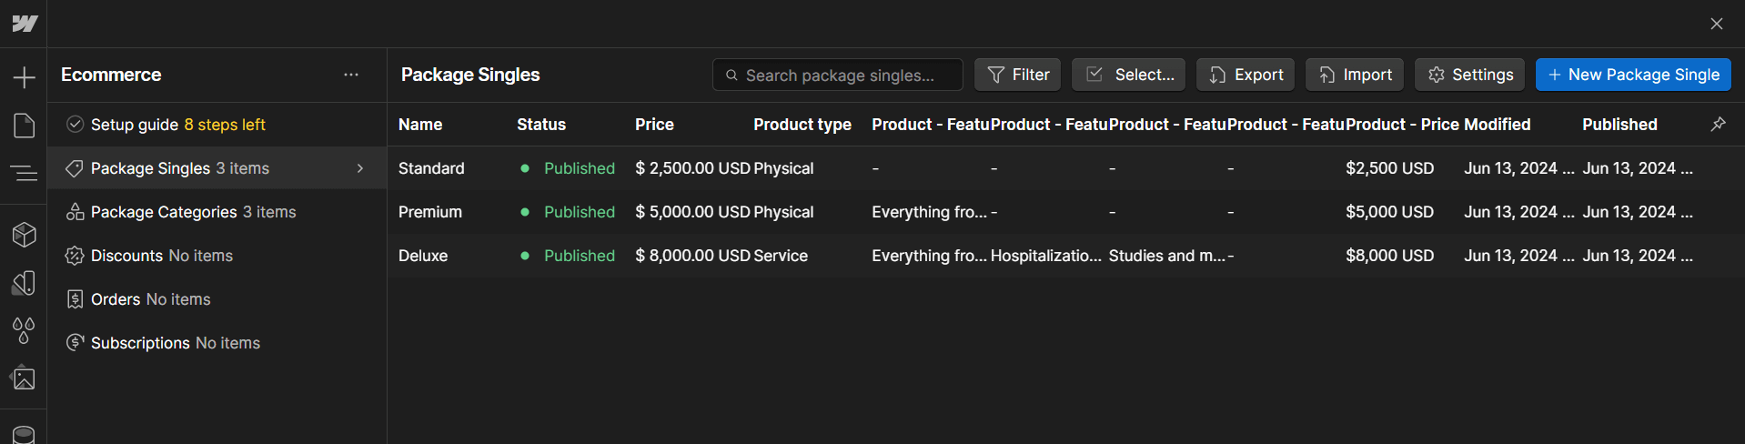Open the CMS database icon
The width and height of the screenshot is (1745, 444).
pyautogui.click(x=24, y=435)
